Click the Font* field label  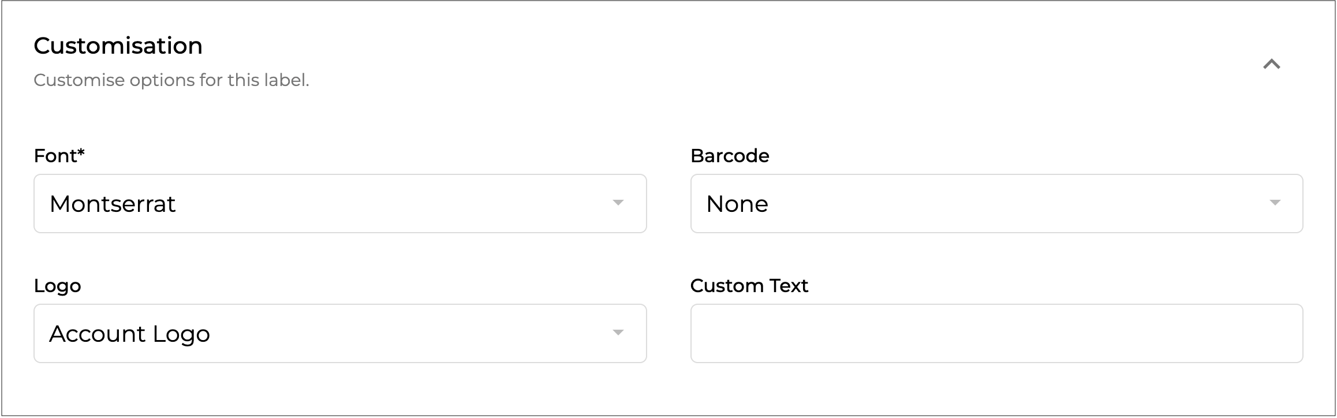(59, 156)
